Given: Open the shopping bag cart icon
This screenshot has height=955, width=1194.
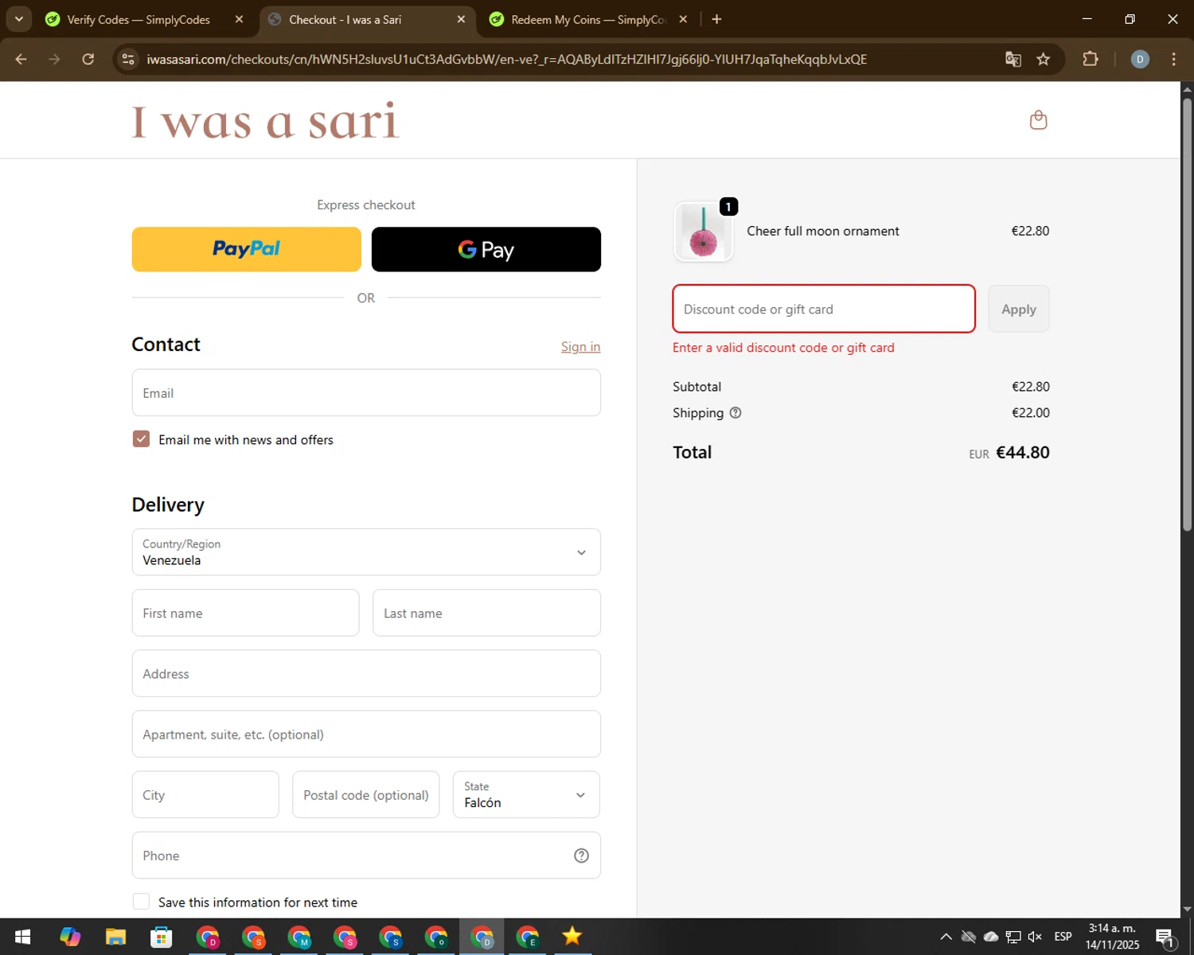Looking at the screenshot, I should (1038, 120).
